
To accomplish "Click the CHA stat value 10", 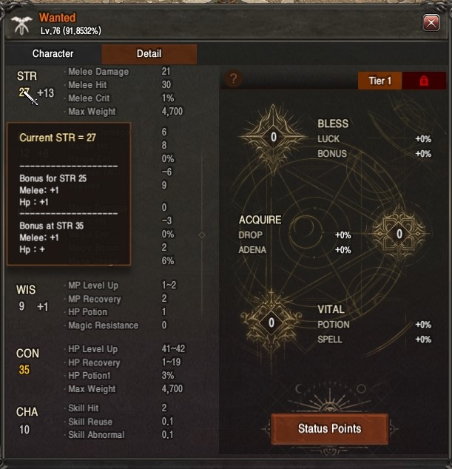I will point(24,430).
